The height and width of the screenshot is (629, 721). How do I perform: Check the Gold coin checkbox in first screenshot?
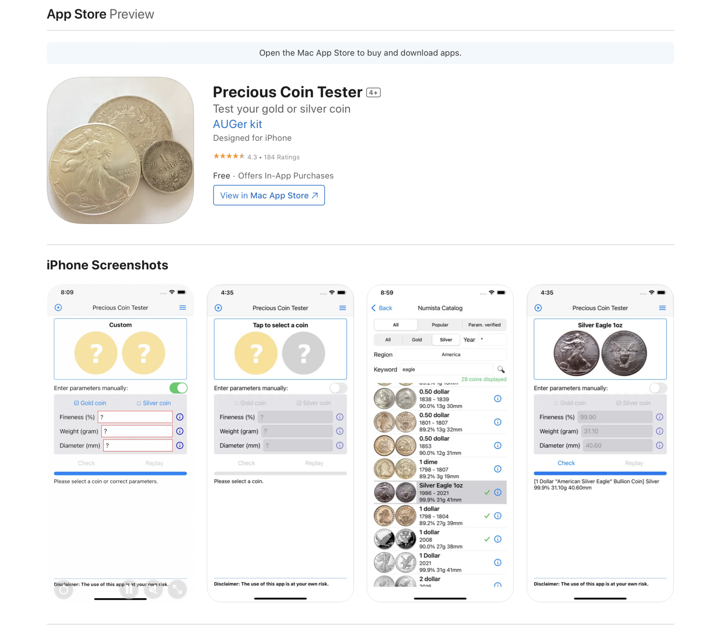[90, 403]
